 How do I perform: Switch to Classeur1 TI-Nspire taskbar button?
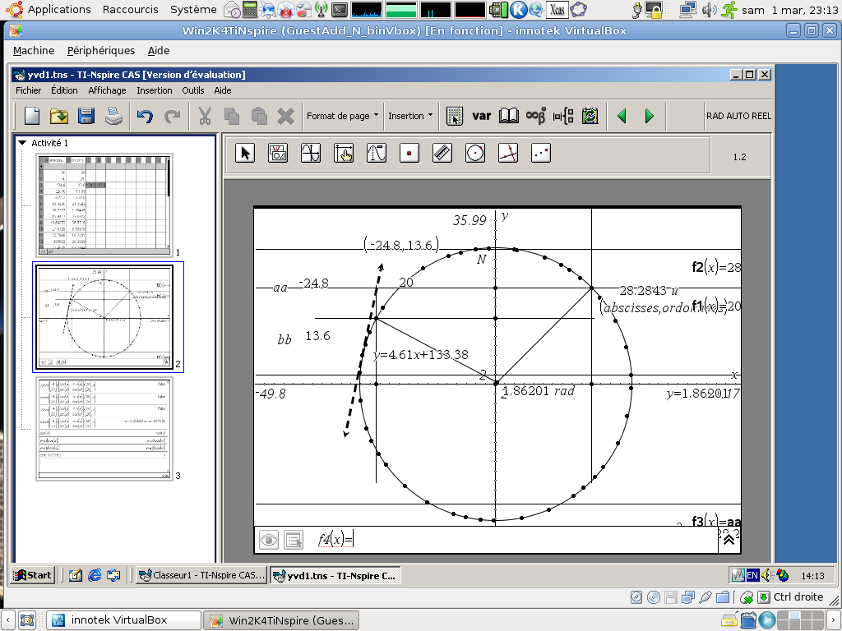tap(201, 575)
